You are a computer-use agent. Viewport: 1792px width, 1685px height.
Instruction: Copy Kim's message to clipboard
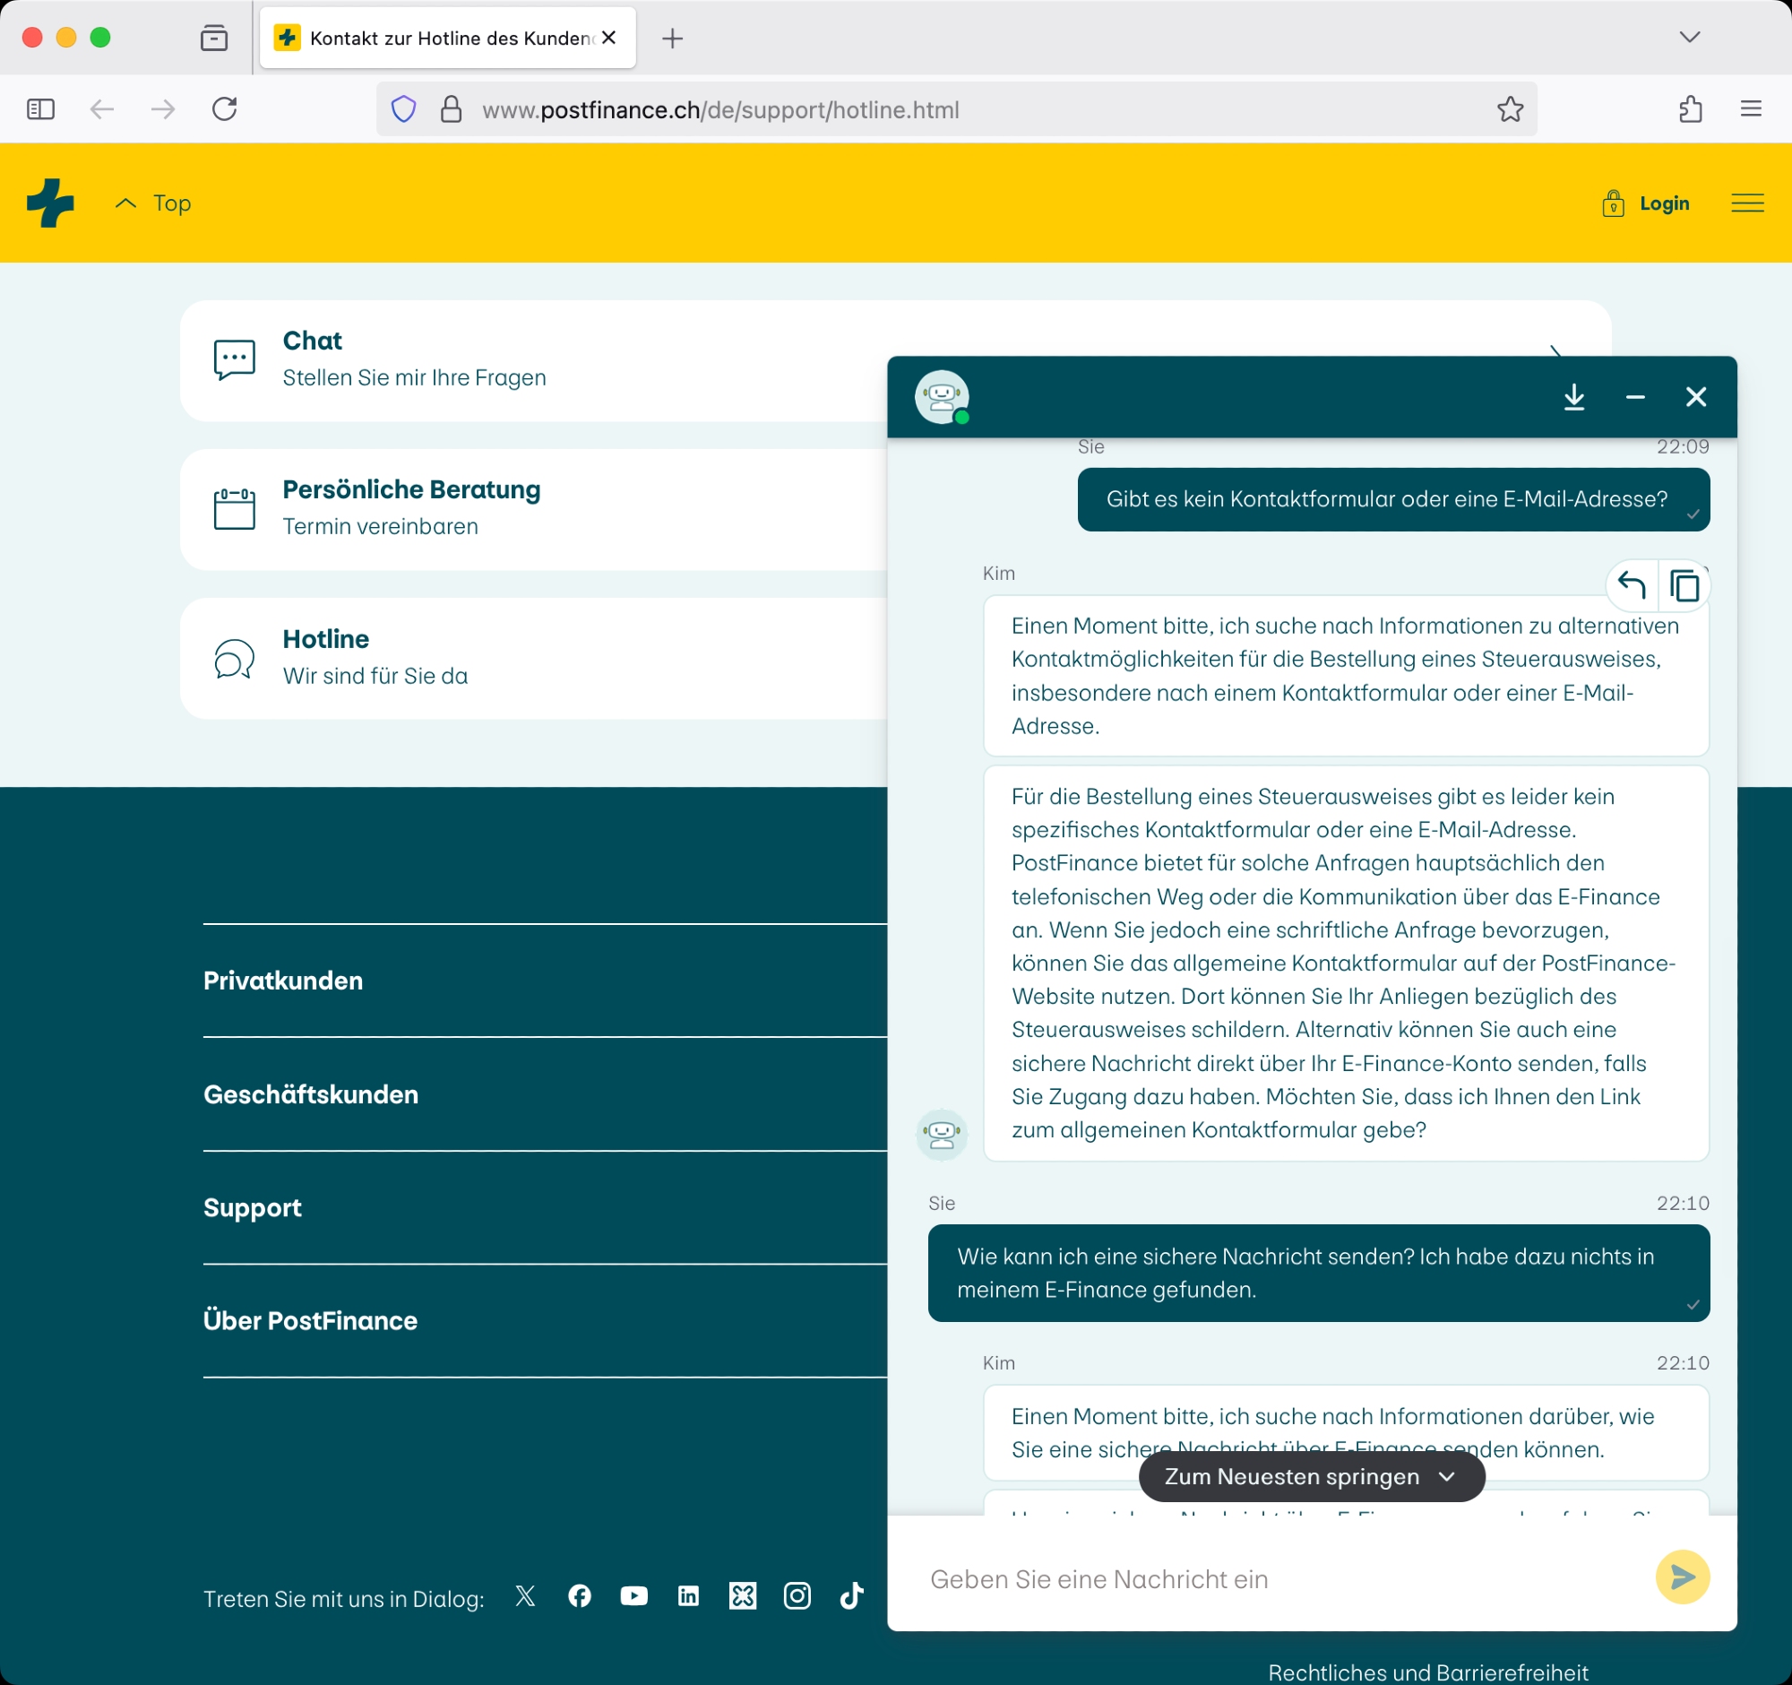coord(1684,586)
